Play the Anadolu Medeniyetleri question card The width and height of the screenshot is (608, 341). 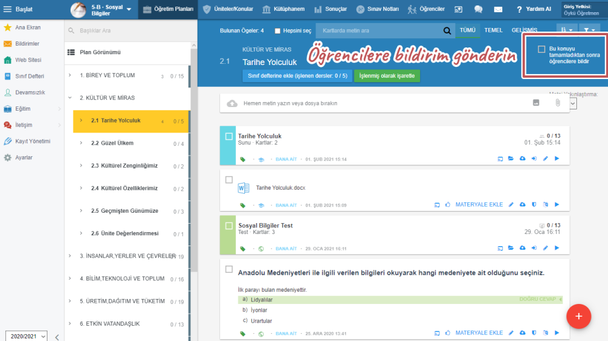[x=557, y=333]
